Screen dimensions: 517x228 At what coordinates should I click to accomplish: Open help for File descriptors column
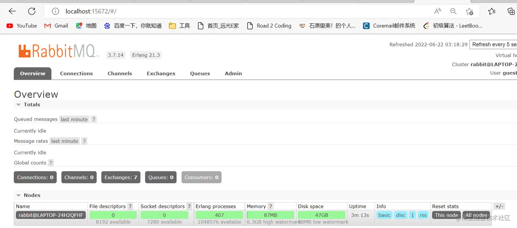tap(130, 206)
